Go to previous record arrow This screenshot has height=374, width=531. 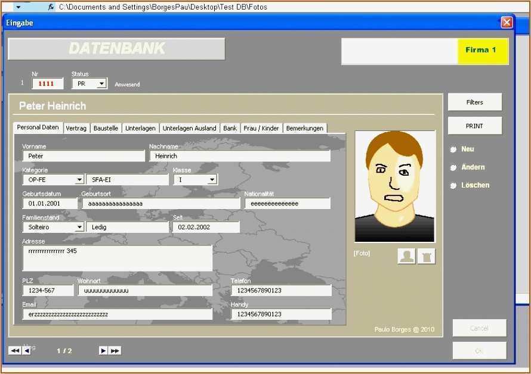(27, 351)
